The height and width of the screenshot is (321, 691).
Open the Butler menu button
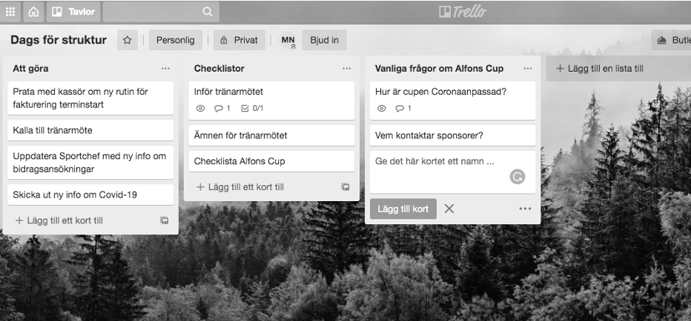click(672, 40)
